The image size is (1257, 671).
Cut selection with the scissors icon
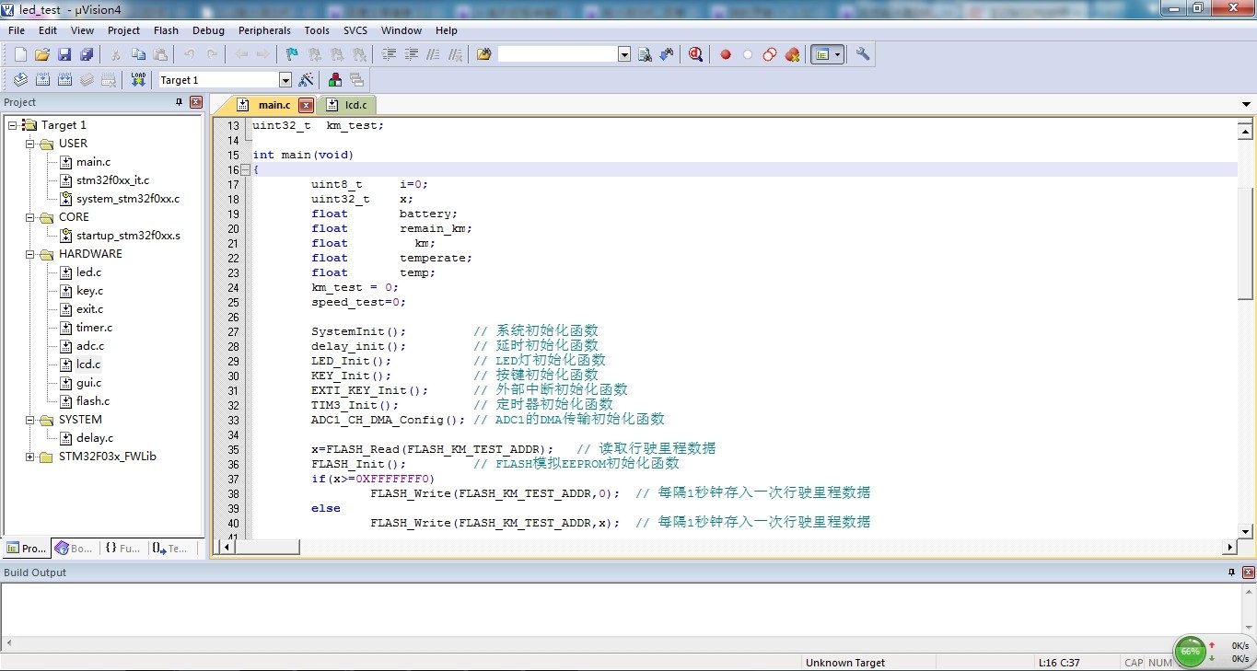tap(116, 54)
